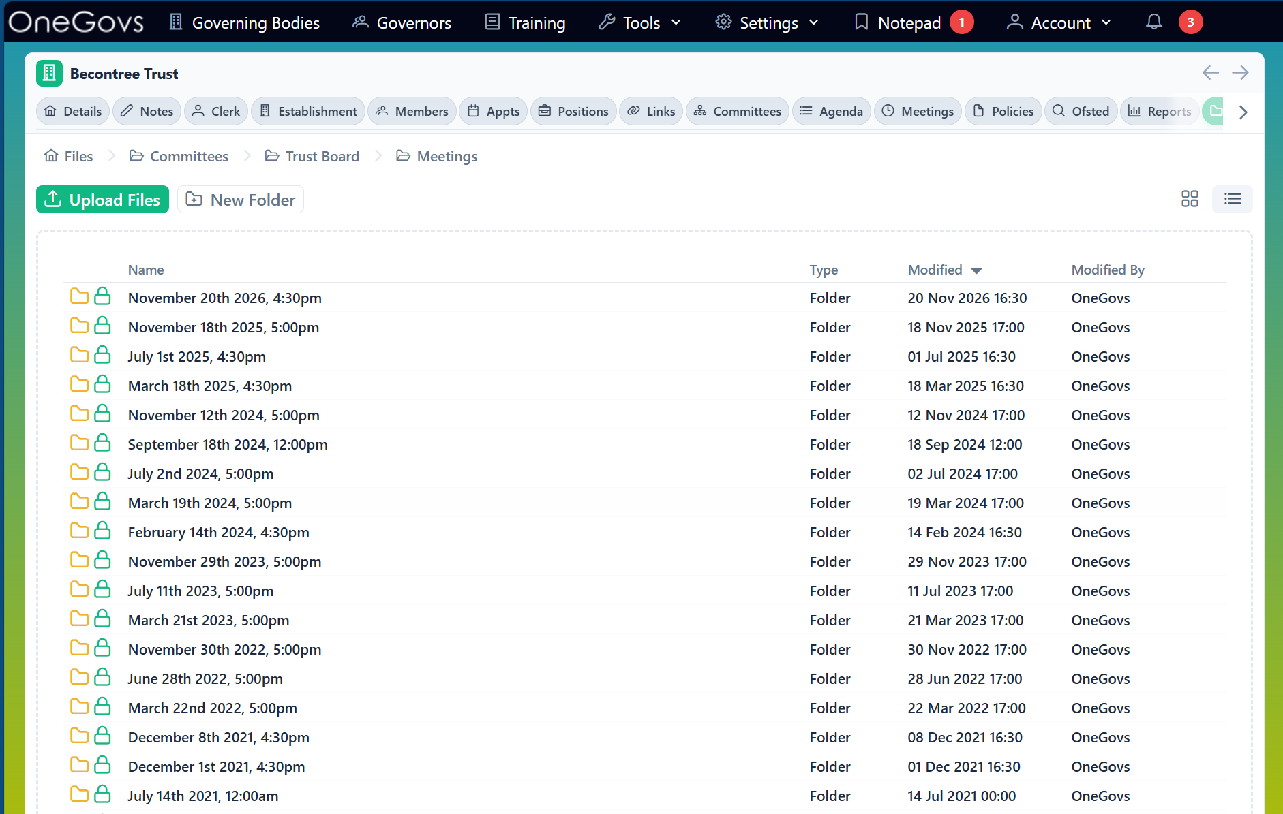Screen dimensions: 1283x814
Task: Open Training menu
Action: click(x=525, y=22)
